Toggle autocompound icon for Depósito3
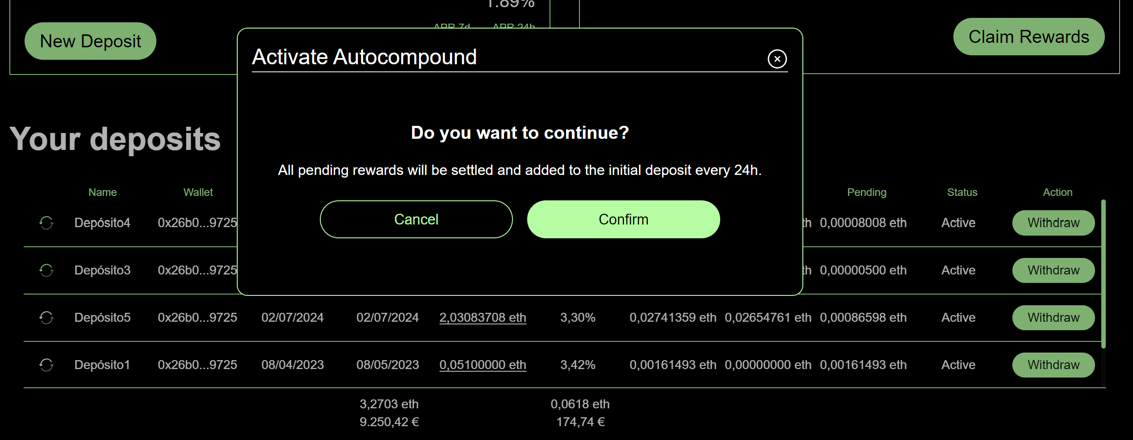This screenshot has width=1133, height=440. 46,270
